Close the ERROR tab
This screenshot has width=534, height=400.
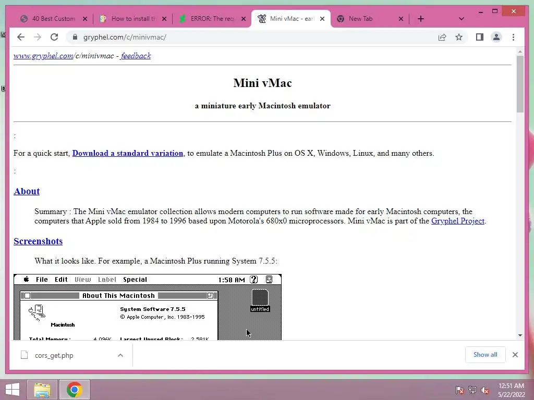point(244,19)
